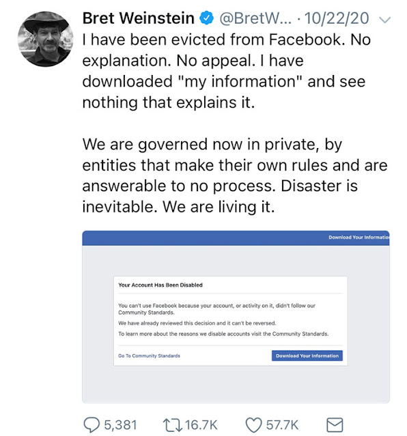Share tweet via the envelope icon
Viewport: 407px width, 436px height.
pyautogui.click(x=335, y=425)
